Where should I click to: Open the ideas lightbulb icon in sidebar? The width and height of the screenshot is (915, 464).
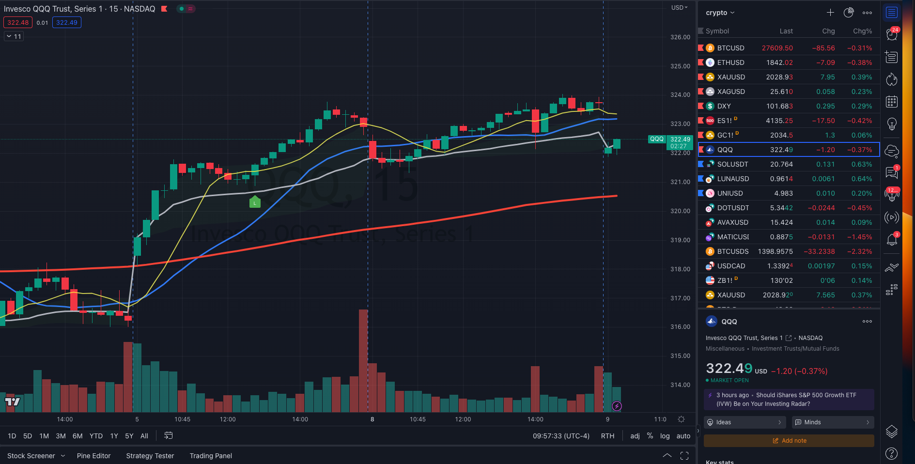coord(892,124)
